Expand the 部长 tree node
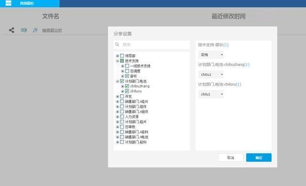The height and width of the screenshot is (186, 306). (122, 76)
